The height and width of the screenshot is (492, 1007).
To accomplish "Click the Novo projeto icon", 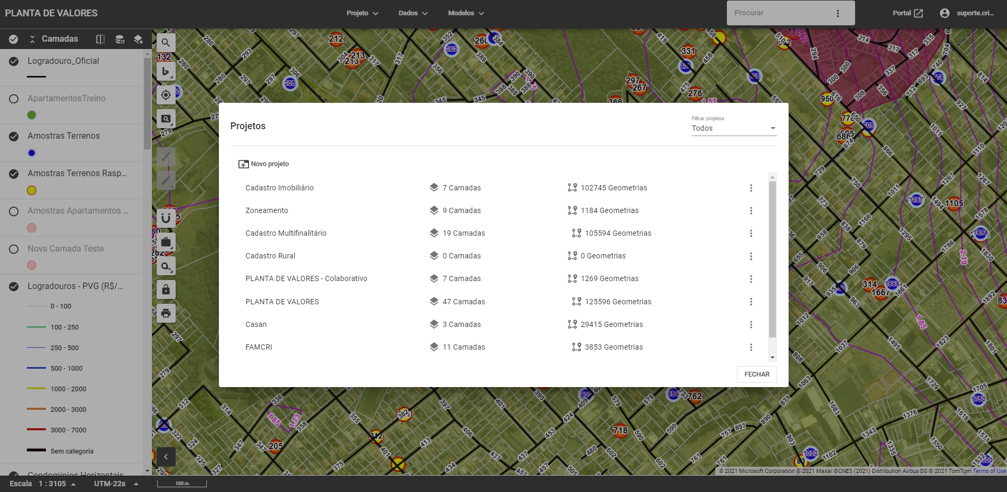I will pyautogui.click(x=243, y=164).
